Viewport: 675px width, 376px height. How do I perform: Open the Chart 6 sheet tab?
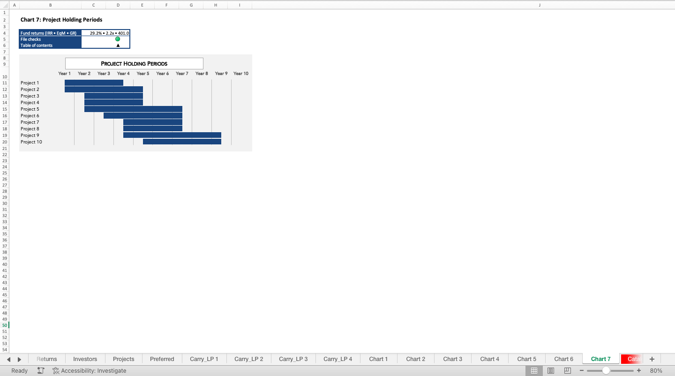564,359
